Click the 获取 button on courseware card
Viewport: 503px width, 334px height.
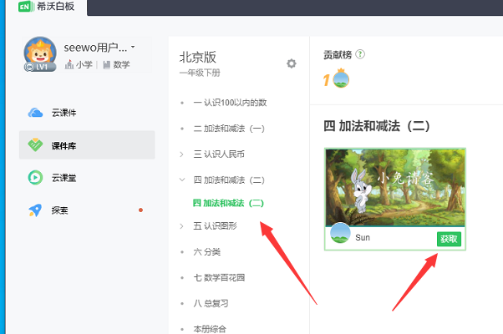click(x=449, y=239)
